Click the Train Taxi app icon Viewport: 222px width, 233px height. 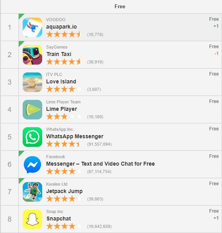[x=32, y=55]
